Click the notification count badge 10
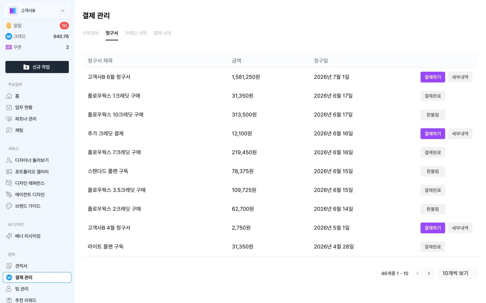This screenshot has height=303, width=486. [x=64, y=26]
